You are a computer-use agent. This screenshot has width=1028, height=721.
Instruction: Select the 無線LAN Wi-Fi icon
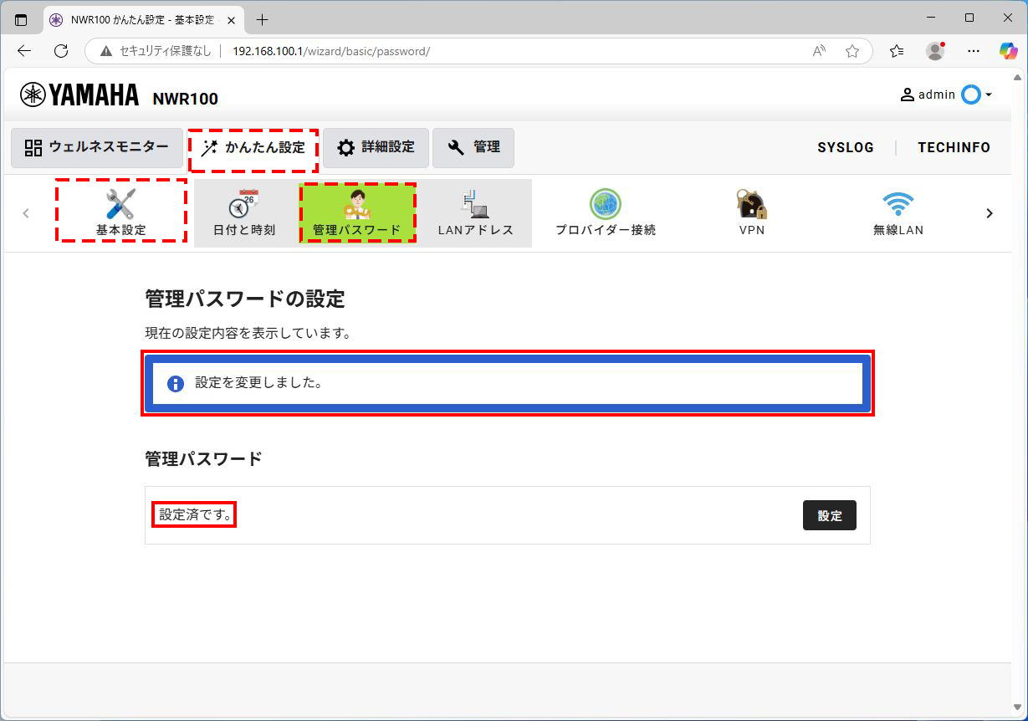click(898, 205)
